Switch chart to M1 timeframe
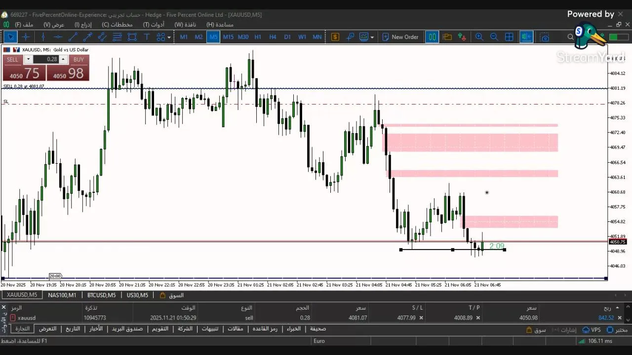Image resolution: width=632 pixels, height=355 pixels. pyautogui.click(x=184, y=37)
